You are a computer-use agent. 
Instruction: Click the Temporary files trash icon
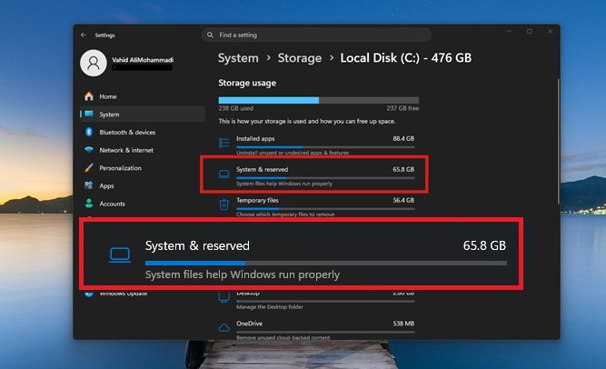click(x=224, y=204)
